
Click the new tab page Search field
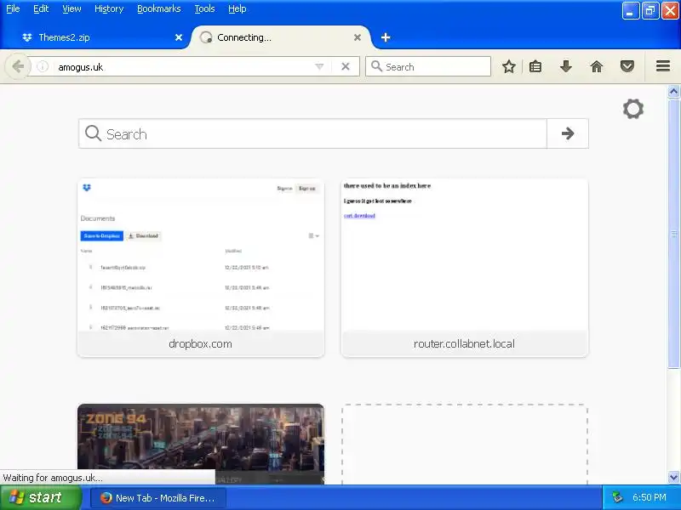tap(312, 133)
